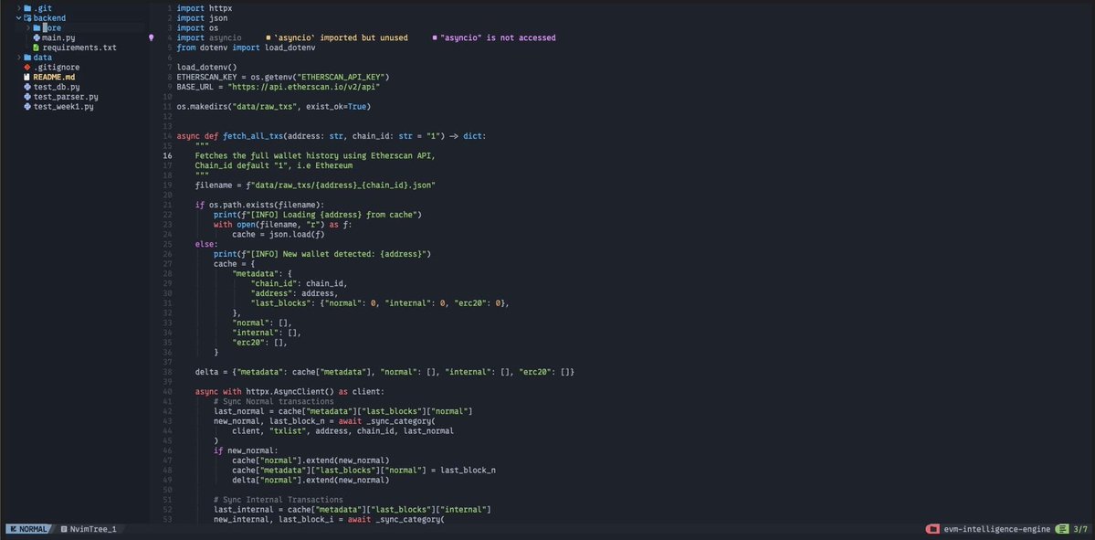The height and width of the screenshot is (540, 1095).
Task: Click the evm-intelligence-engine project name
Action: click(x=996, y=530)
